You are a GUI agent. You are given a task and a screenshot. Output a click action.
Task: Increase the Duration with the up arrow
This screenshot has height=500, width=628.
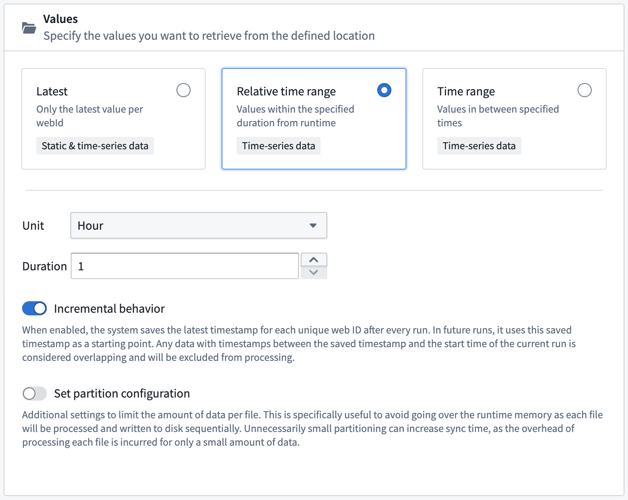pyautogui.click(x=314, y=259)
